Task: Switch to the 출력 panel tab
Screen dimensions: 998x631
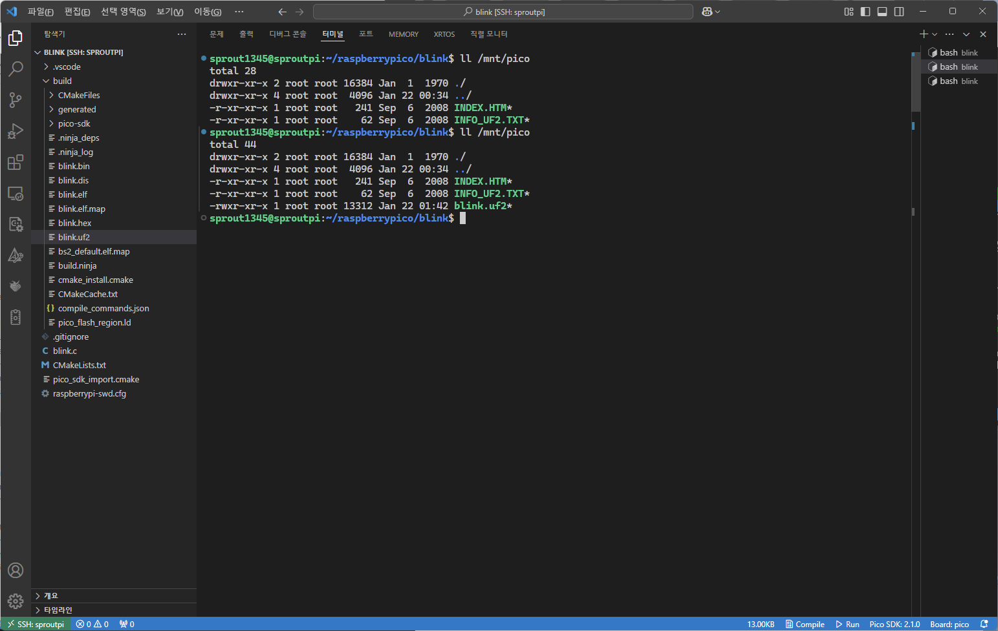Action: [246, 34]
